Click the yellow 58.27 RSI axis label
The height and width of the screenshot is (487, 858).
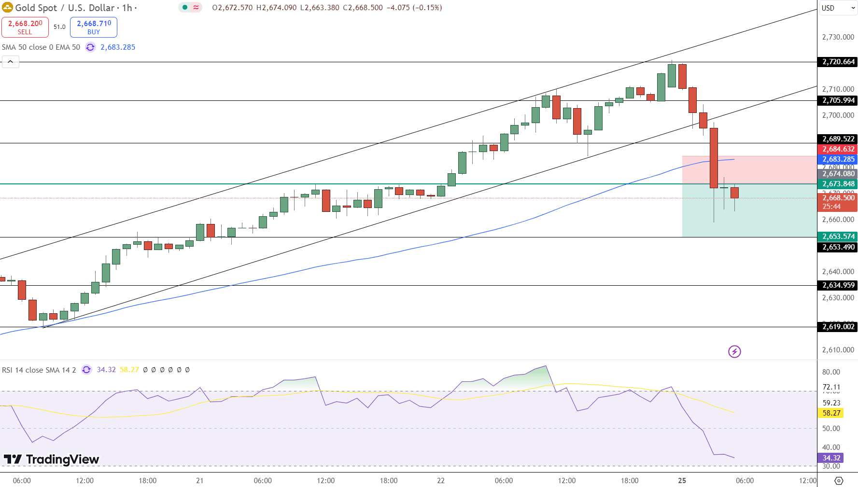pos(831,413)
